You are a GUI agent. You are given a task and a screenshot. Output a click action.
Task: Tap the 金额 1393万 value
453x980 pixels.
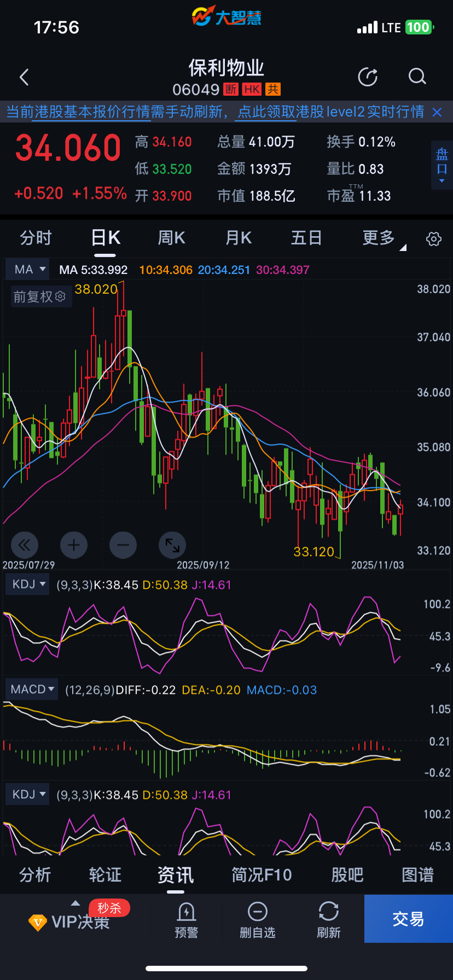(x=254, y=169)
